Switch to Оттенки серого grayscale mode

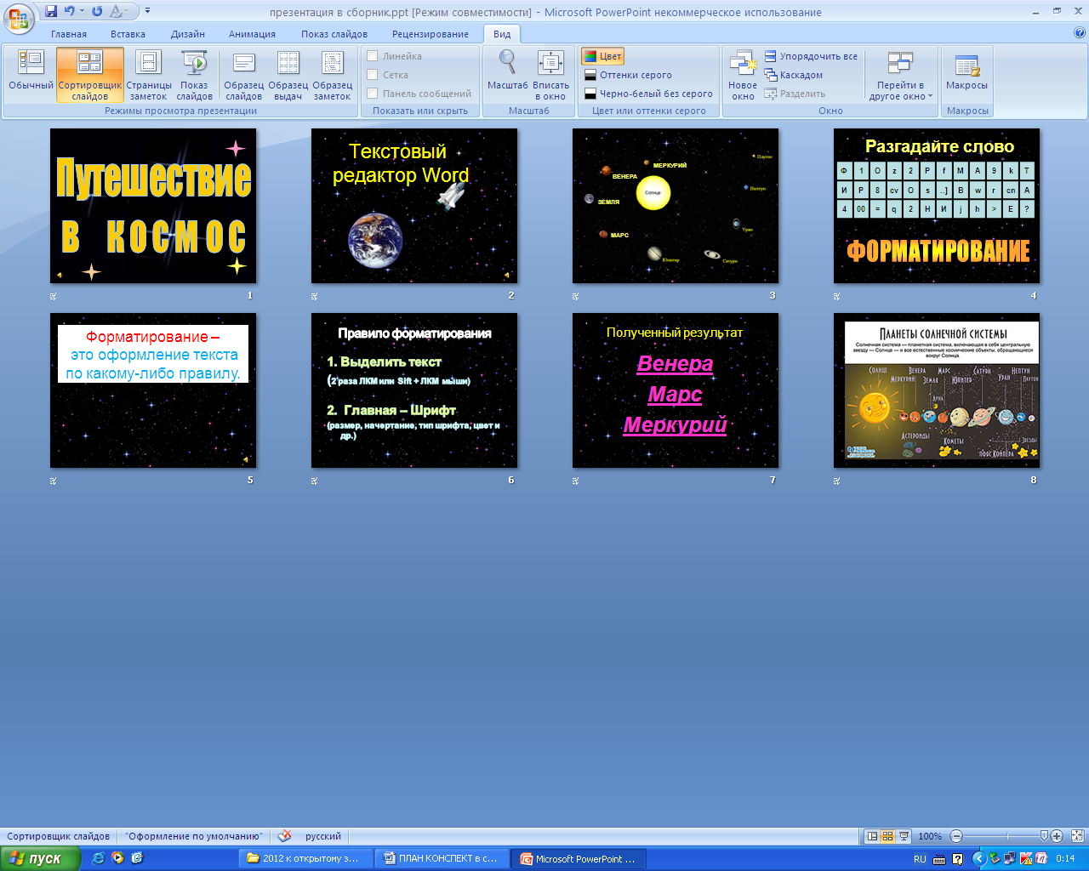click(628, 75)
